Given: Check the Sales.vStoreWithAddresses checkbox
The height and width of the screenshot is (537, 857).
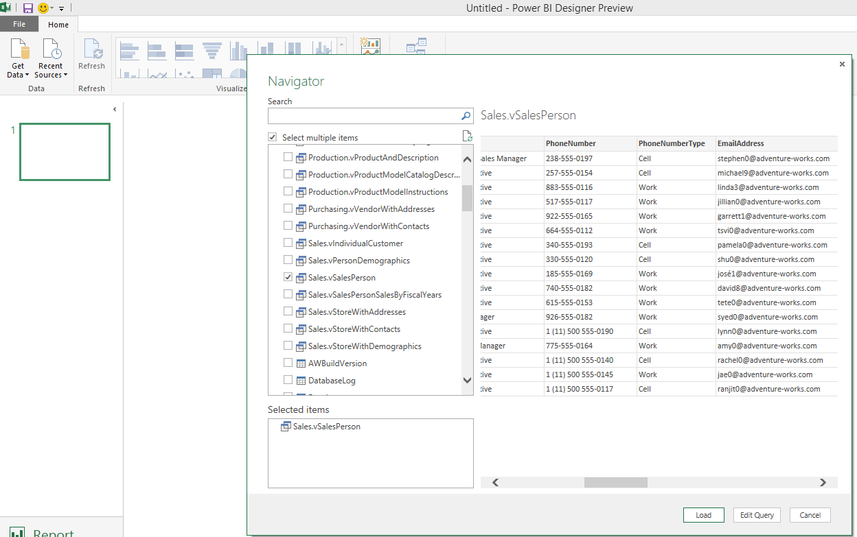Looking at the screenshot, I should pyautogui.click(x=288, y=312).
